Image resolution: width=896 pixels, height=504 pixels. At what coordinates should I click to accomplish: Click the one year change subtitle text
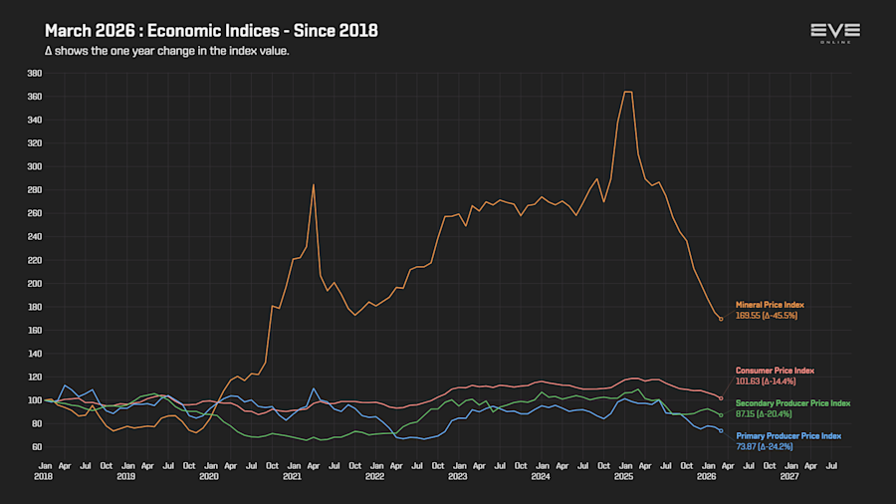click(167, 51)
